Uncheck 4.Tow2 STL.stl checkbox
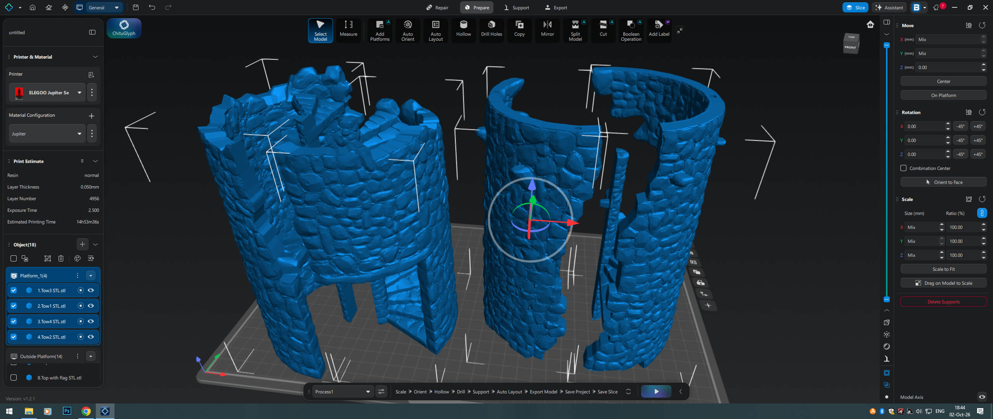This screenshot has width=993, height=419. pyautogui.click(x=14, y=337)
